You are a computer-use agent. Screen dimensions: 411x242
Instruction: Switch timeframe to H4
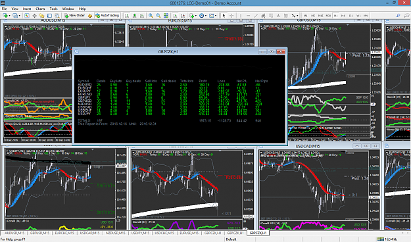click(343, 16)
